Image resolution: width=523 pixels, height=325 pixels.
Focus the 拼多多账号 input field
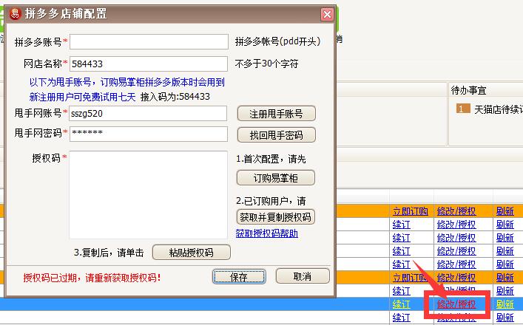click(149, 41)
